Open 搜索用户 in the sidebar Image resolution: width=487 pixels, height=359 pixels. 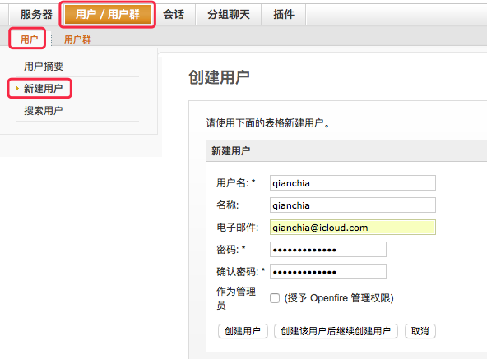tap(43, 110)
